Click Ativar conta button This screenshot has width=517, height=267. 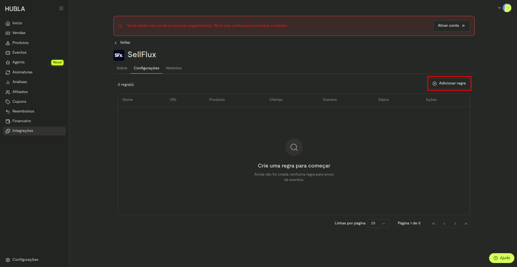pos(451,26)
